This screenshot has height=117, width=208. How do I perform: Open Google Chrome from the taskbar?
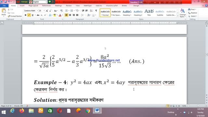point(88,111)
